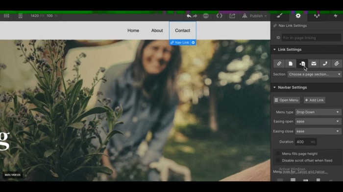Click the Add Link button
The image size is (343, 192).
[315, 100]
